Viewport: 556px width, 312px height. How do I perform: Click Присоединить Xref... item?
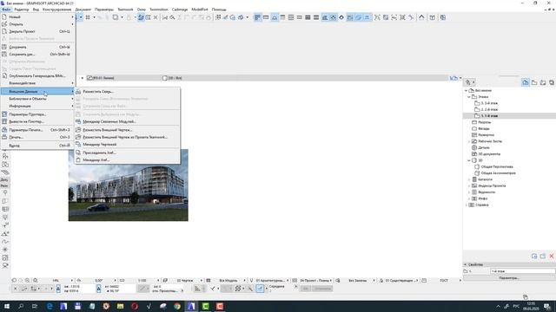pos(128,153)
